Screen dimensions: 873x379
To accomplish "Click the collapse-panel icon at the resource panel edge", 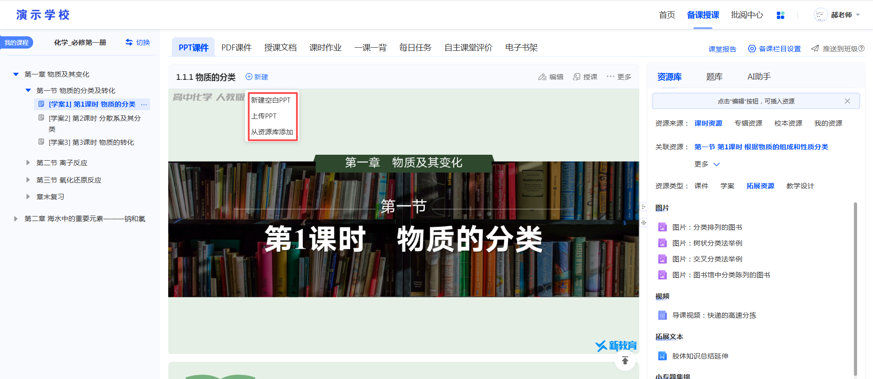I will 643,207.
